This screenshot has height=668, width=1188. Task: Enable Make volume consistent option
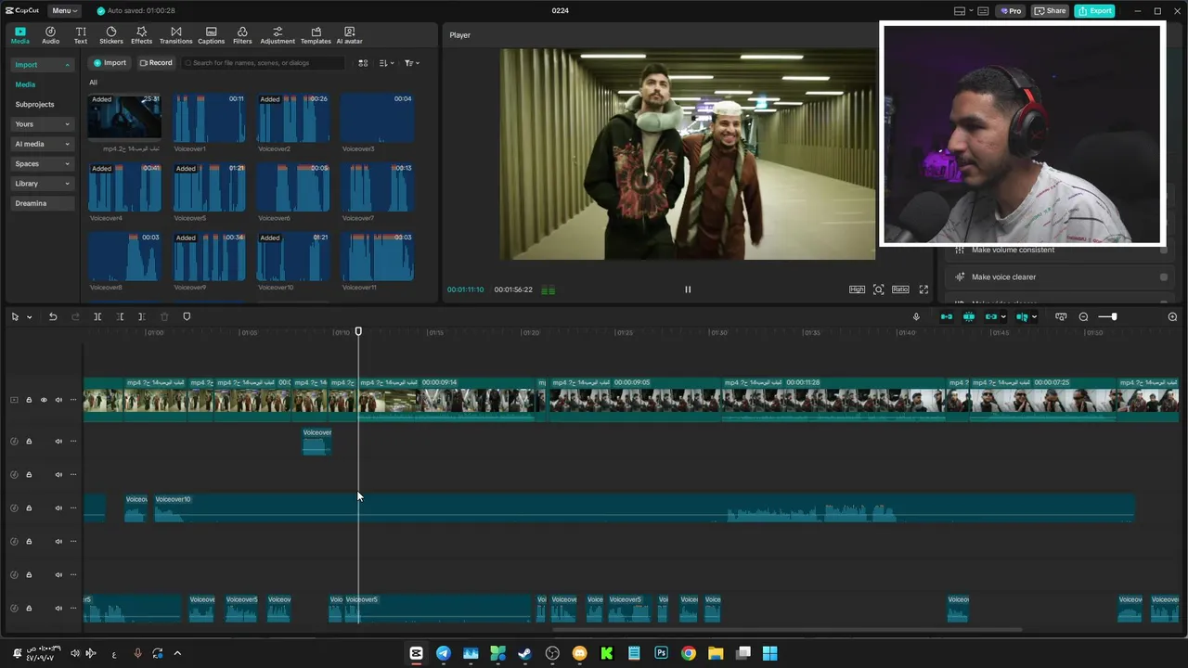(x=1164, y=250)
